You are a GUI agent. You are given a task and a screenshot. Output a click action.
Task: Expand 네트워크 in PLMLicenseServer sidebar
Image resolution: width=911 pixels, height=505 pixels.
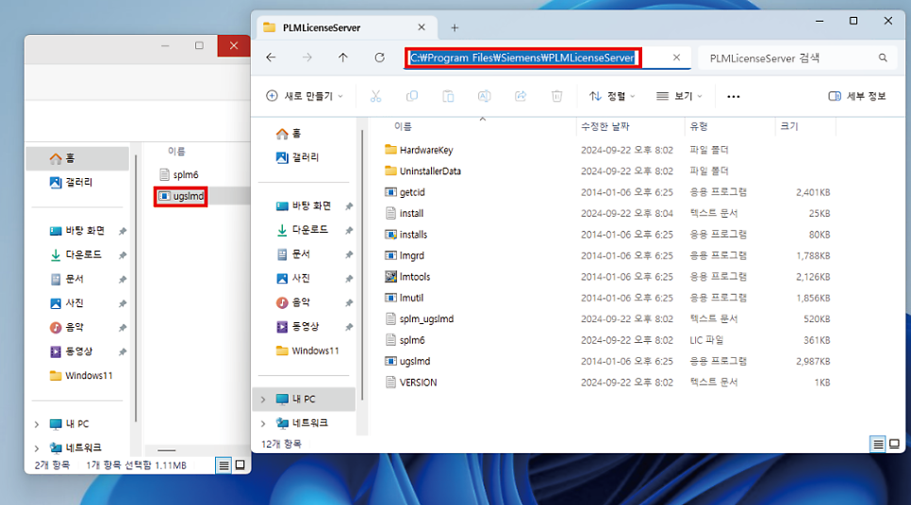tap(263, 423)
